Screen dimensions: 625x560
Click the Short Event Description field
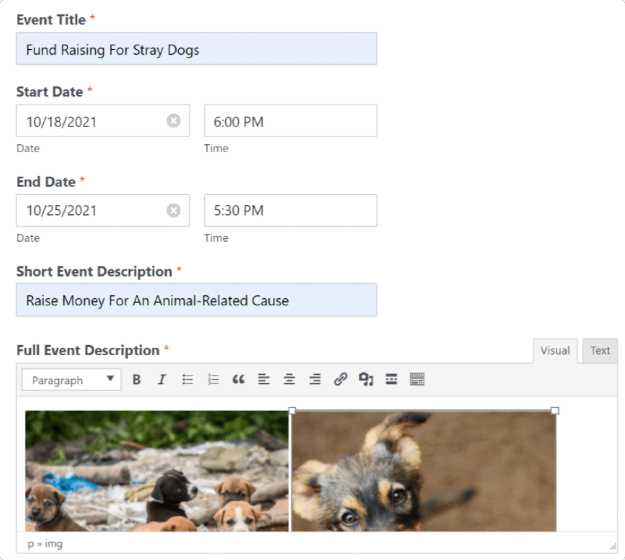pos(197,300)
